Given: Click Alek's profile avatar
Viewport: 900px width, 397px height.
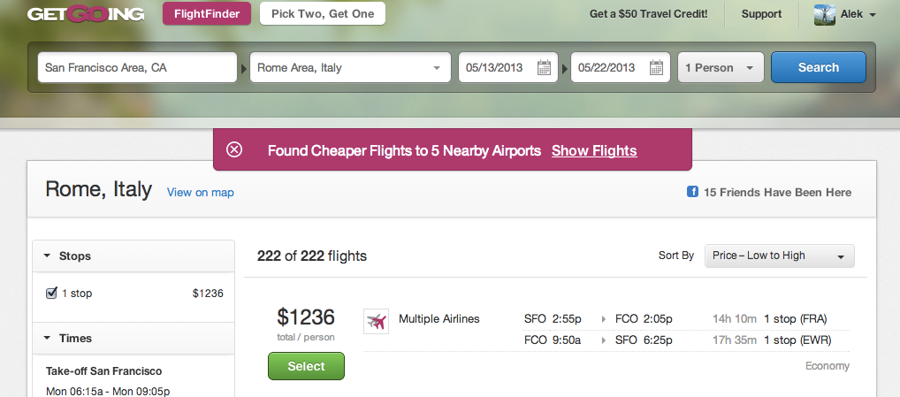Looking at the screenshot, I should (825, 14).
